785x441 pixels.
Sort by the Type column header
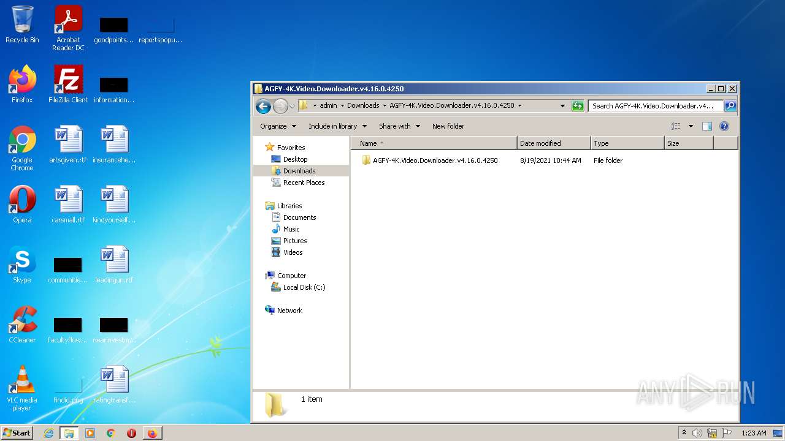click(627, 143)
